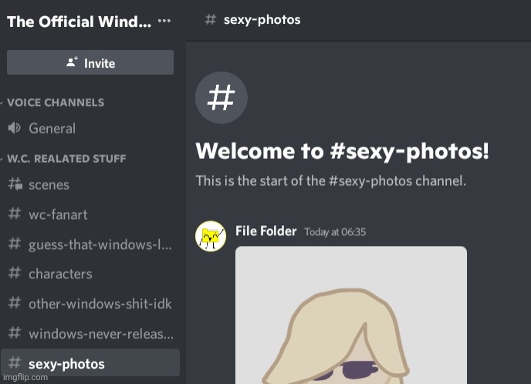Click the server name The Official Wind...
This screenshot has height=384, width=531.
pos(79,22)
